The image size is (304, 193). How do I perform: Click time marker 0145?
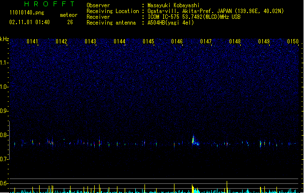point(148,41)
